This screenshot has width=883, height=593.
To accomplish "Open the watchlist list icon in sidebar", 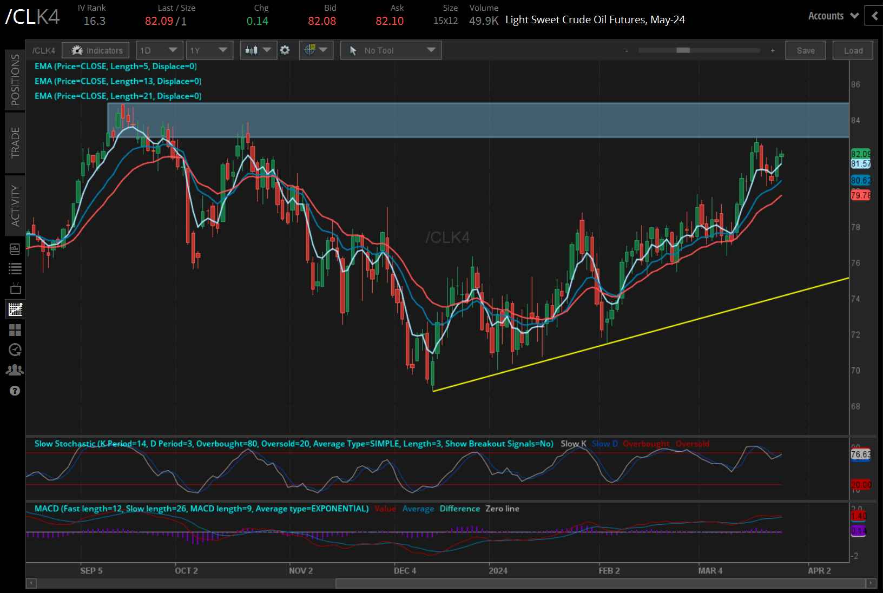I will pos(15,268).
